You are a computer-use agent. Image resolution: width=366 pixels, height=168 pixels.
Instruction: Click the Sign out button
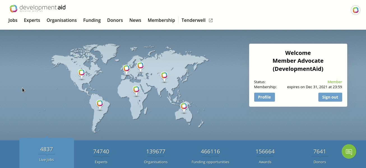tap(330, 97)
